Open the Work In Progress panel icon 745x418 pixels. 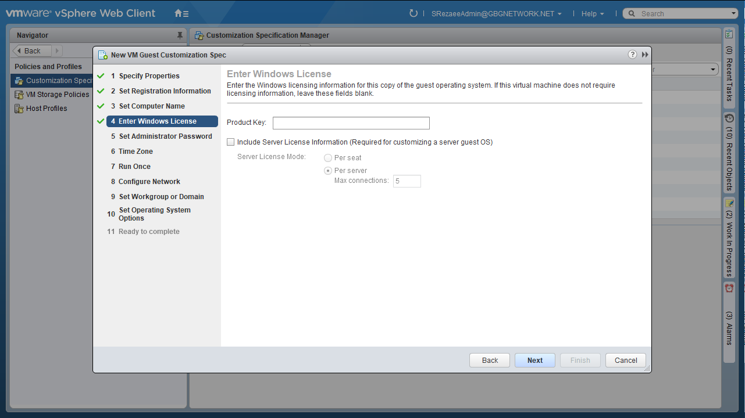729,203
